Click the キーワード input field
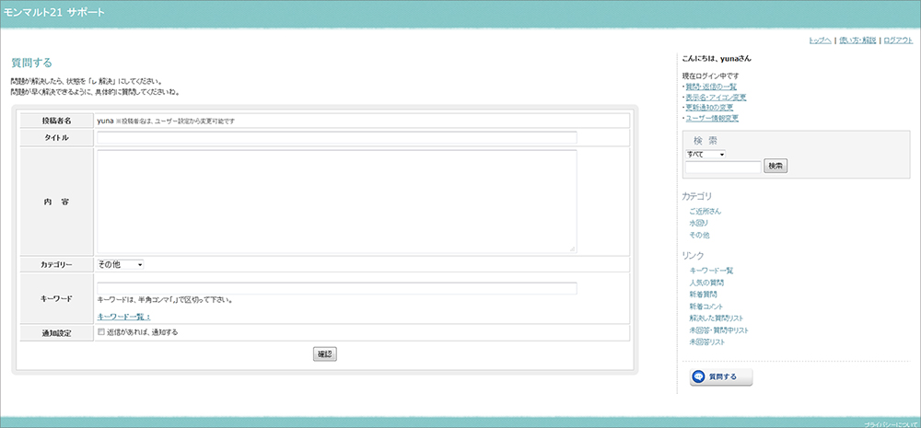This screenshot has height=428, width=921. click(336, 288)
